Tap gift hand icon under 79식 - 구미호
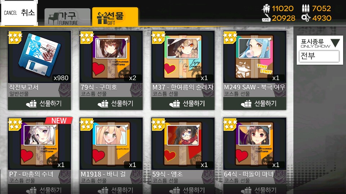Screen dimensions: 346x194 click(103, 103)
